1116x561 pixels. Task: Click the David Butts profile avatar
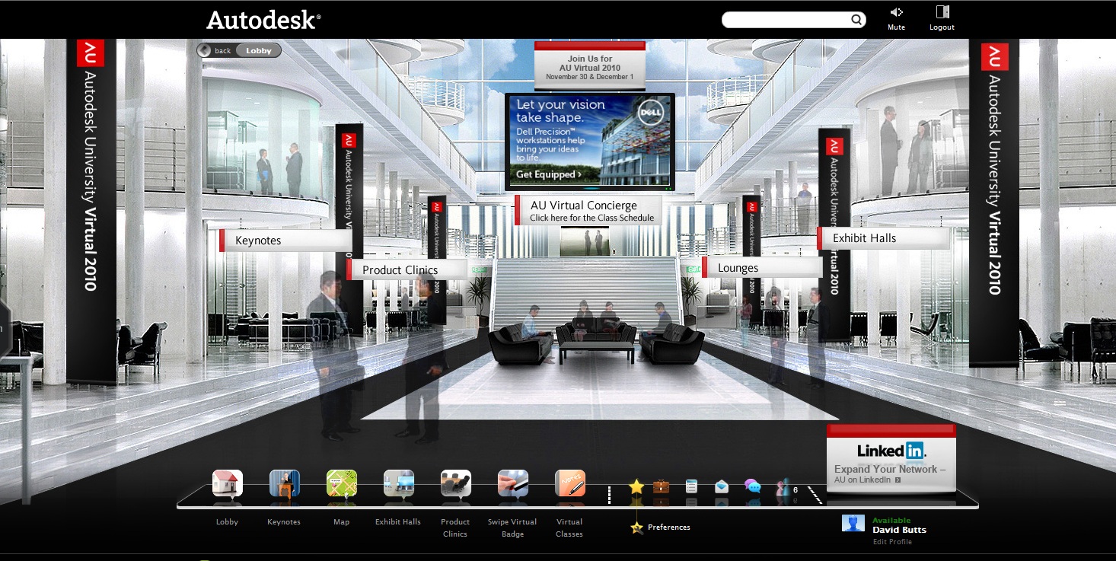pos(853,523)
